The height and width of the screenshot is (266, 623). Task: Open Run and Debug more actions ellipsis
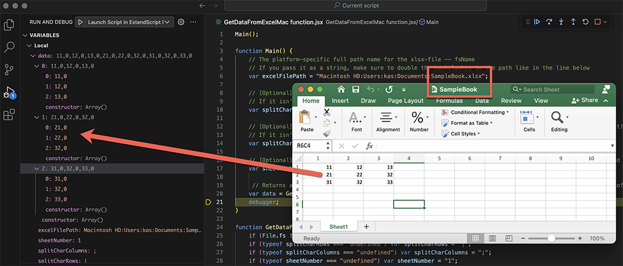pos(194,22)
